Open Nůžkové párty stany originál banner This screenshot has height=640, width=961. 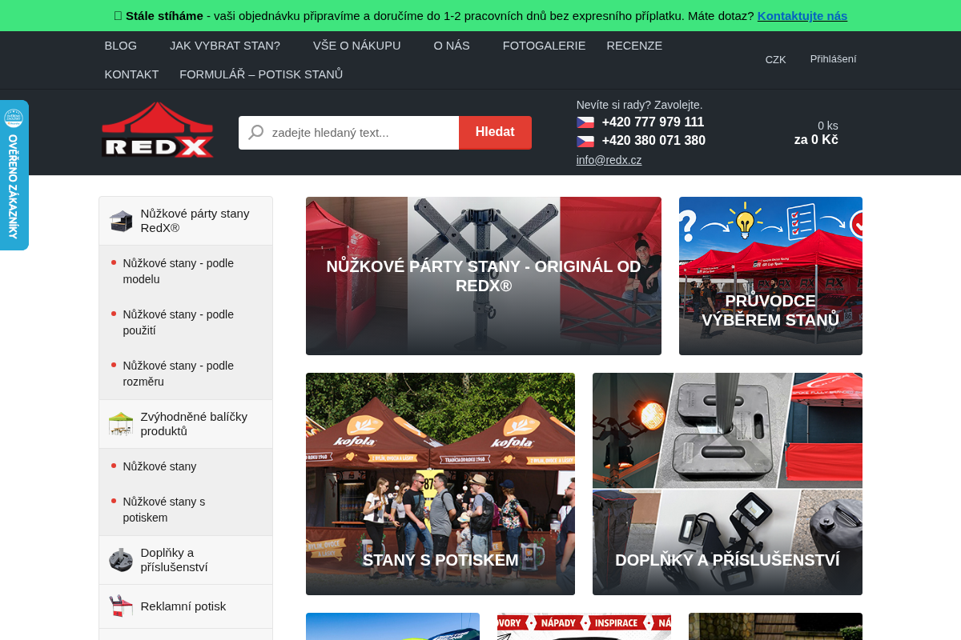484,276
